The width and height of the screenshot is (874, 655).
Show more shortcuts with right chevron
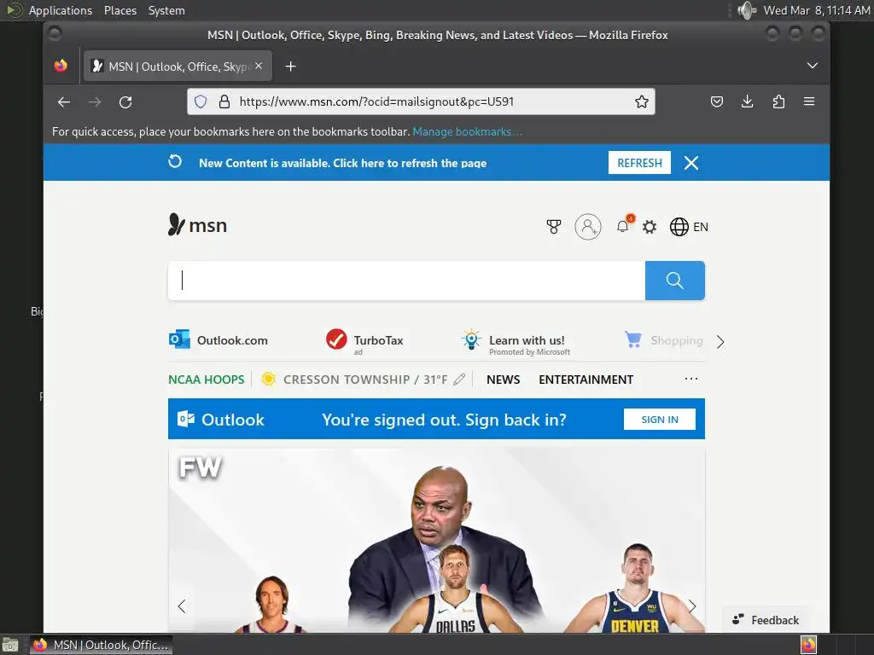(720, 341)
